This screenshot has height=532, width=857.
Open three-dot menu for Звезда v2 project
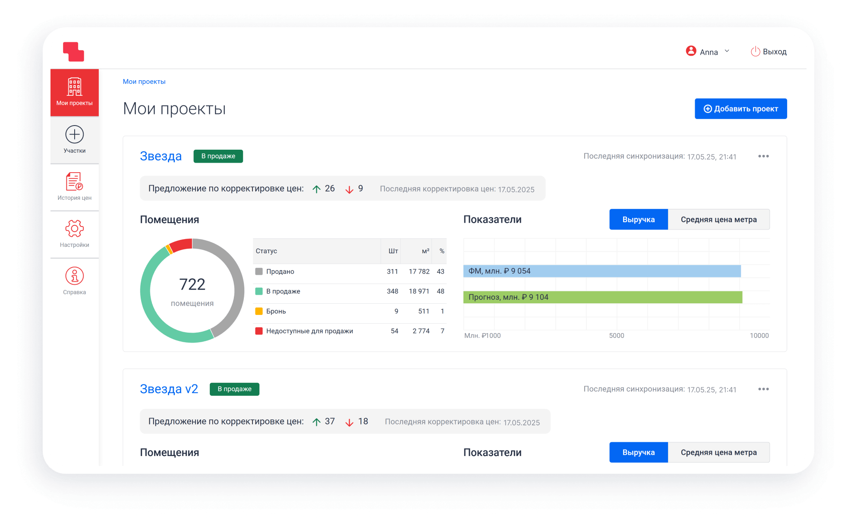[x=763, y=389]
